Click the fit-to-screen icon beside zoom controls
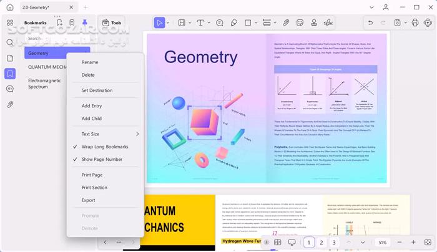 [428, 242]
